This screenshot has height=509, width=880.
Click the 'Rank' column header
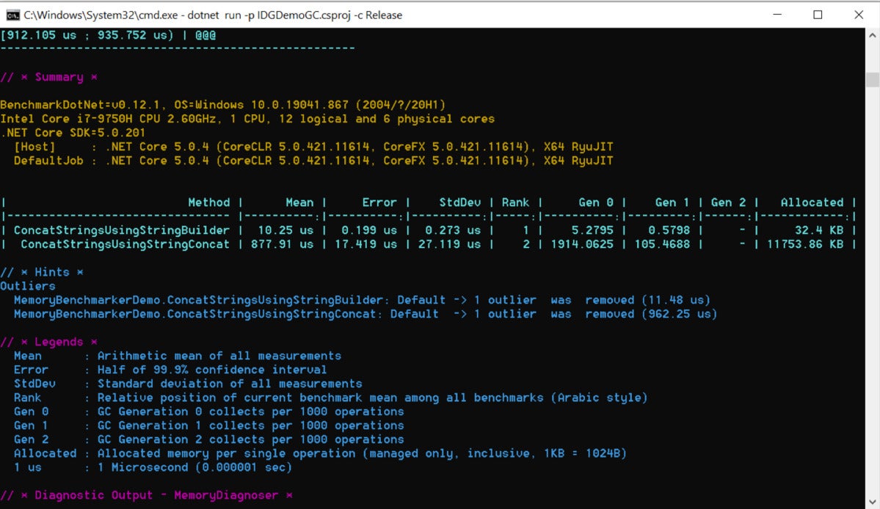click(515, 202)
